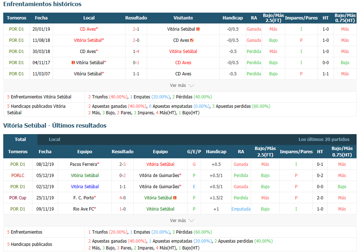Click the 'Enfrentamientos históricos' heading
Image resolution: width=362 pixels, height=252 pixels.
(x=42, y=4)
